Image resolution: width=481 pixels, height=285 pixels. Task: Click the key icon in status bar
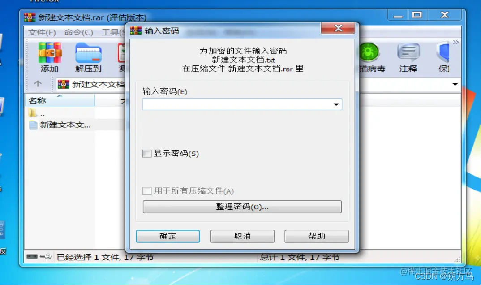tap(46, 256)
